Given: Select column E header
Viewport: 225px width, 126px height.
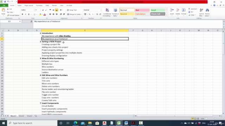Looking at the screenshot, I should [x=85, y=30].
